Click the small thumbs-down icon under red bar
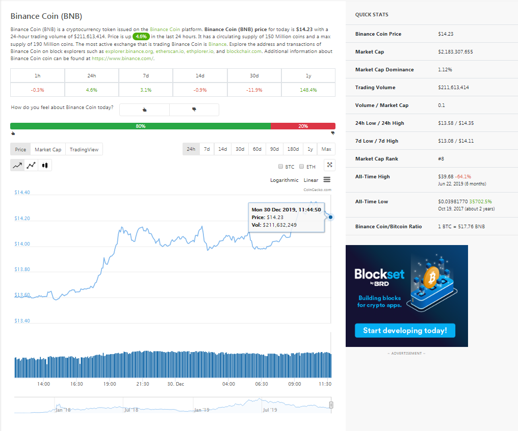518x431 pixels. click(332, 133)
